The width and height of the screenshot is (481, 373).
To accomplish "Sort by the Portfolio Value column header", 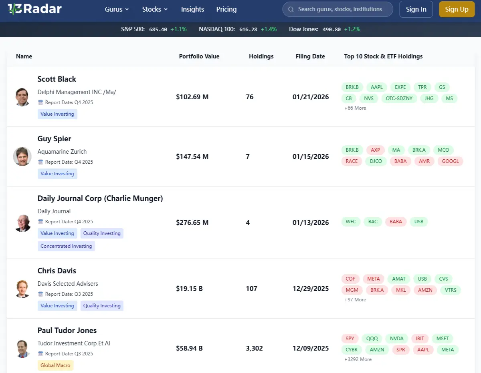I will click(x=199, y=56).
